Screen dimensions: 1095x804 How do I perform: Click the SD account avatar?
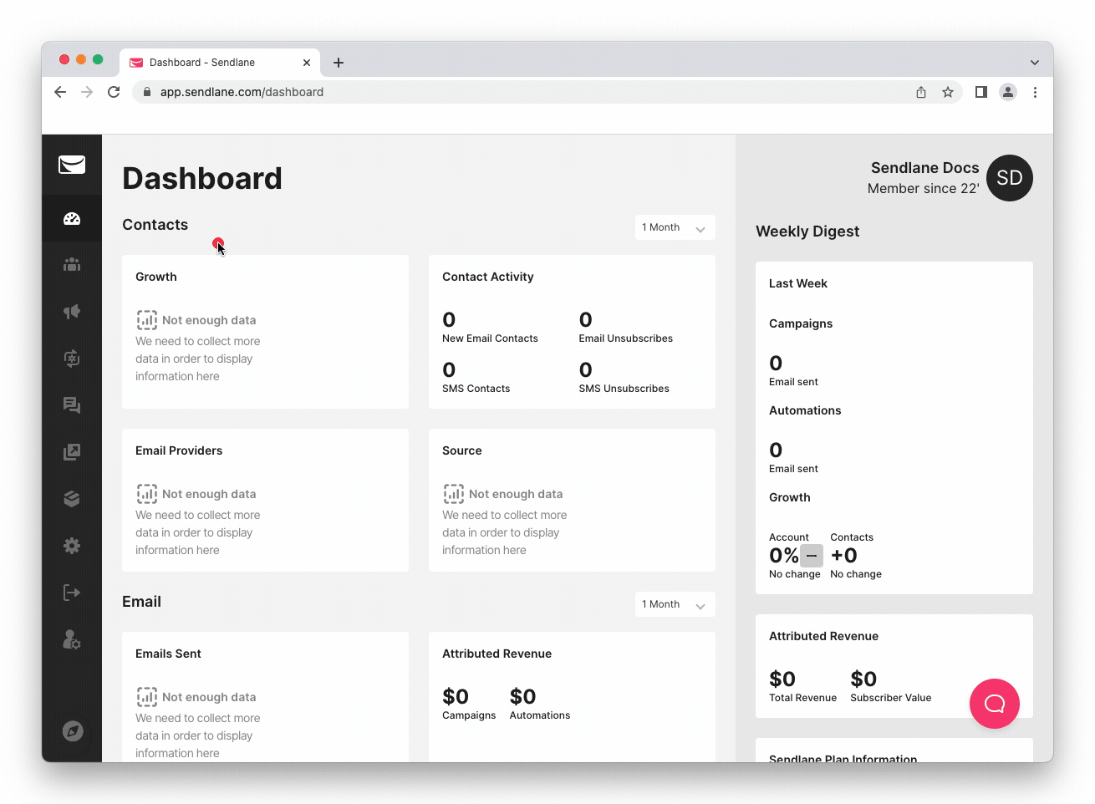[1010, 178]
